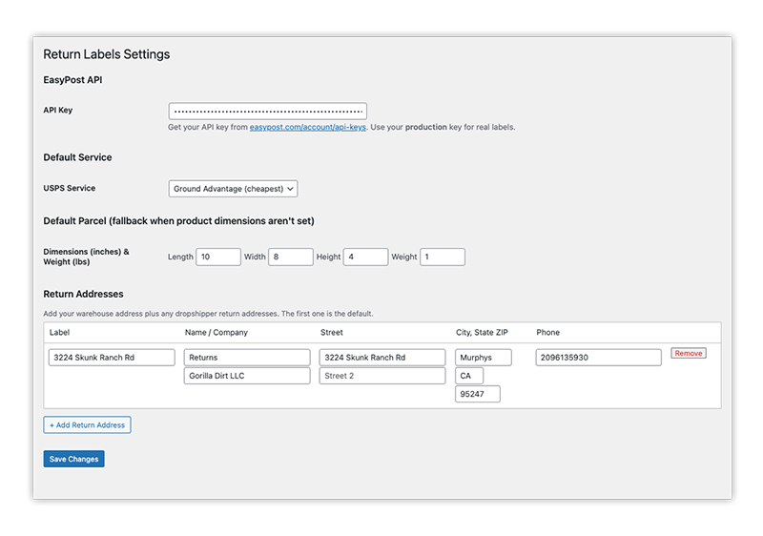Click the EasyPost API section heading

pos(73,80)
